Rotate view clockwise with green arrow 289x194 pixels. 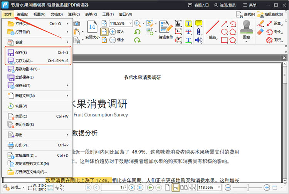tap(137, 40)
